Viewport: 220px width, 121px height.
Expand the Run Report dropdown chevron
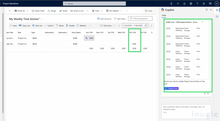coord(121,11)
